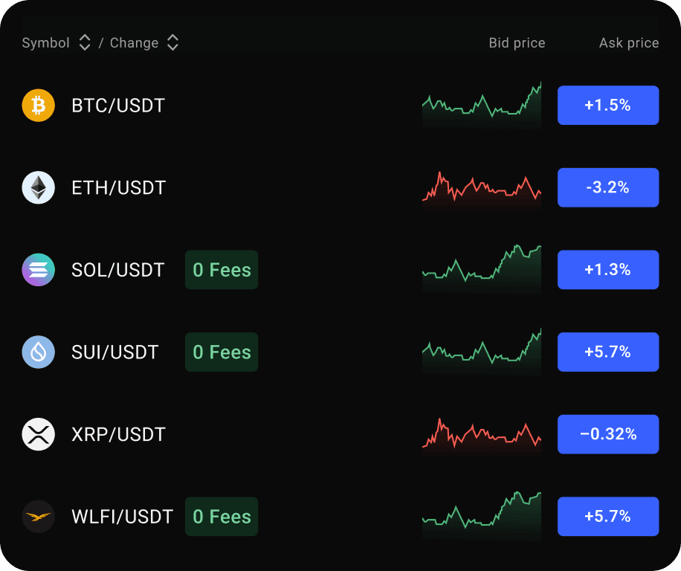Click the Bitcoin coin icon
The width and height of the screenshot is (681, 571).
[39, 106]
